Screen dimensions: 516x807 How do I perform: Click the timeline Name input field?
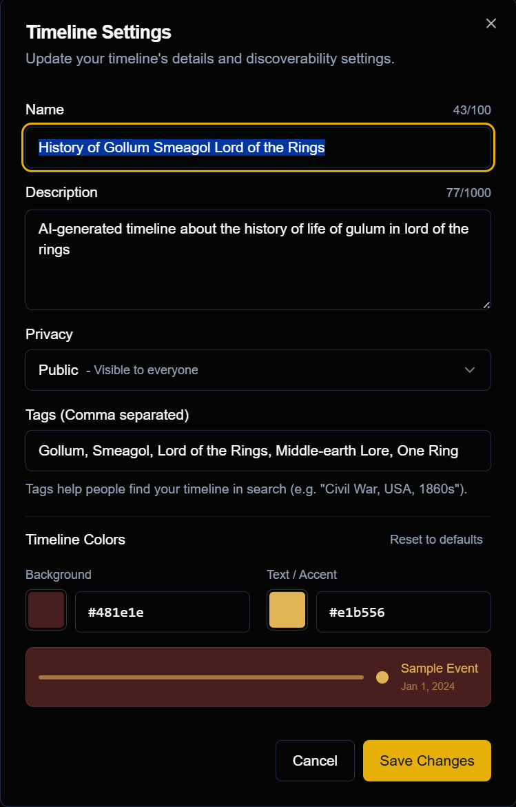[258, 147]
